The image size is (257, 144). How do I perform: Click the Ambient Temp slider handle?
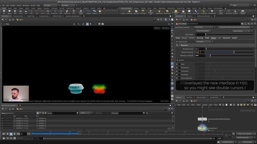[234, 52]
